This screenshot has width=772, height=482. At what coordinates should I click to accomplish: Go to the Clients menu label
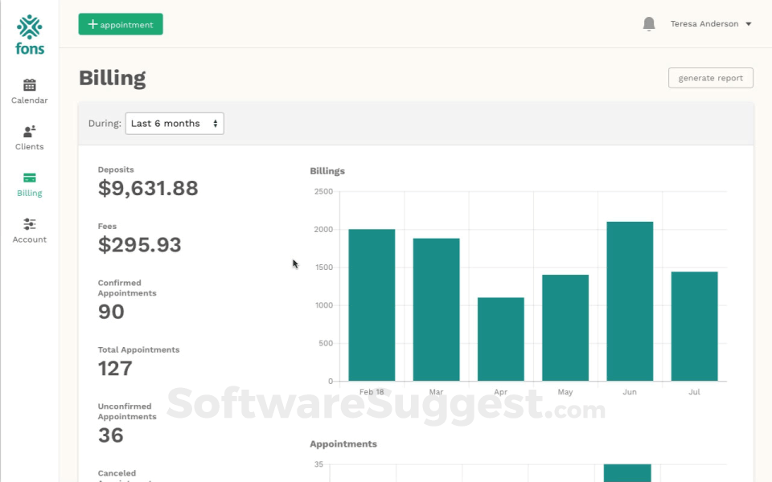pyautogui.click(x=30, y=147)
